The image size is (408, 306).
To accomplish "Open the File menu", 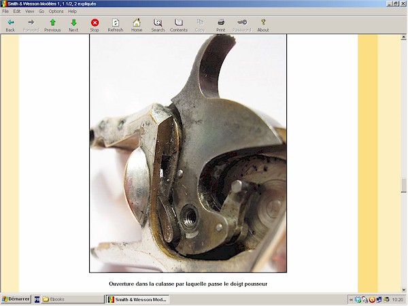I will (6, 12).
